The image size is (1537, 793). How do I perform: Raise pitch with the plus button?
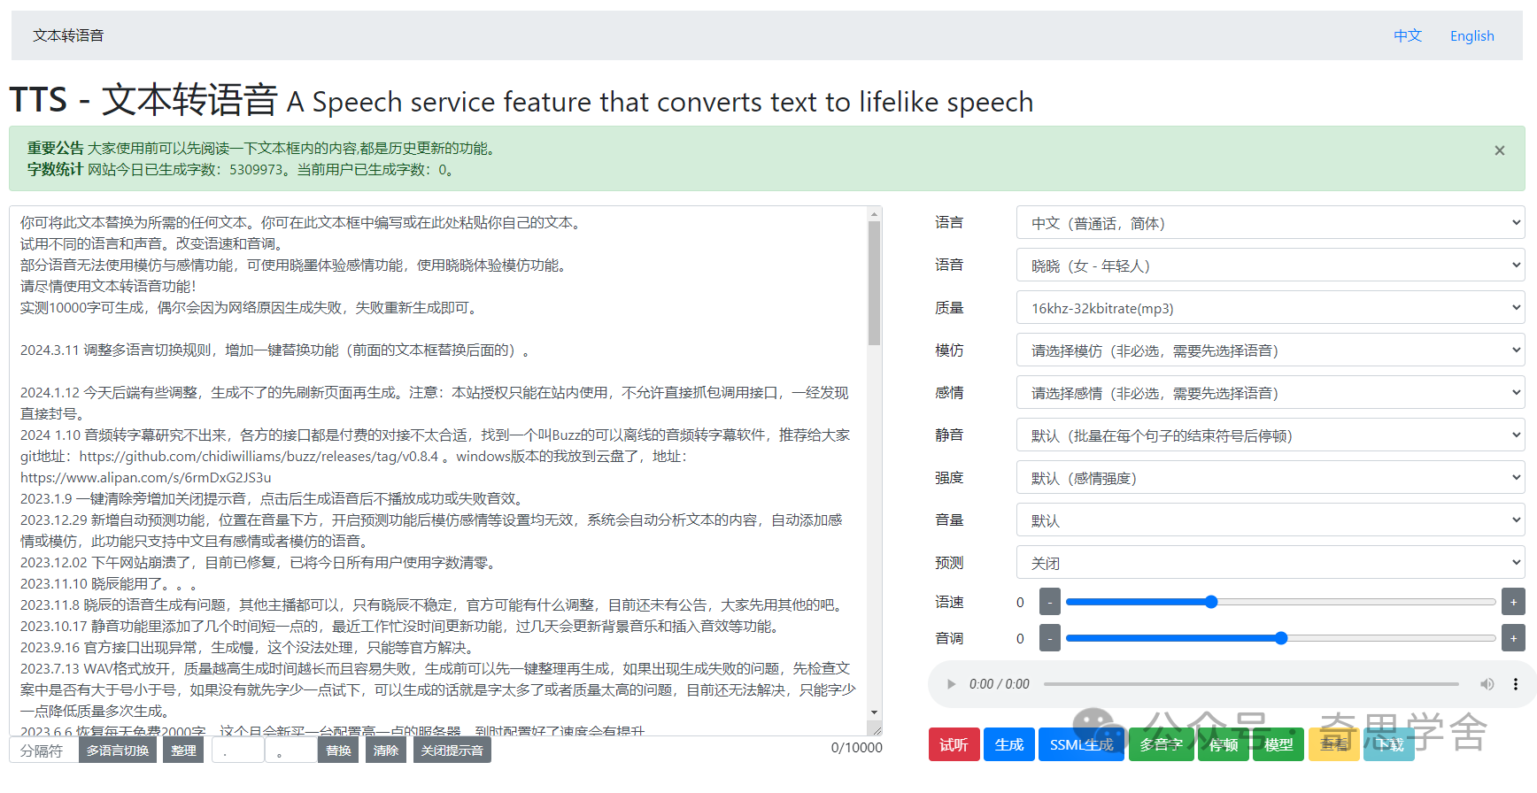(1513, 638)
